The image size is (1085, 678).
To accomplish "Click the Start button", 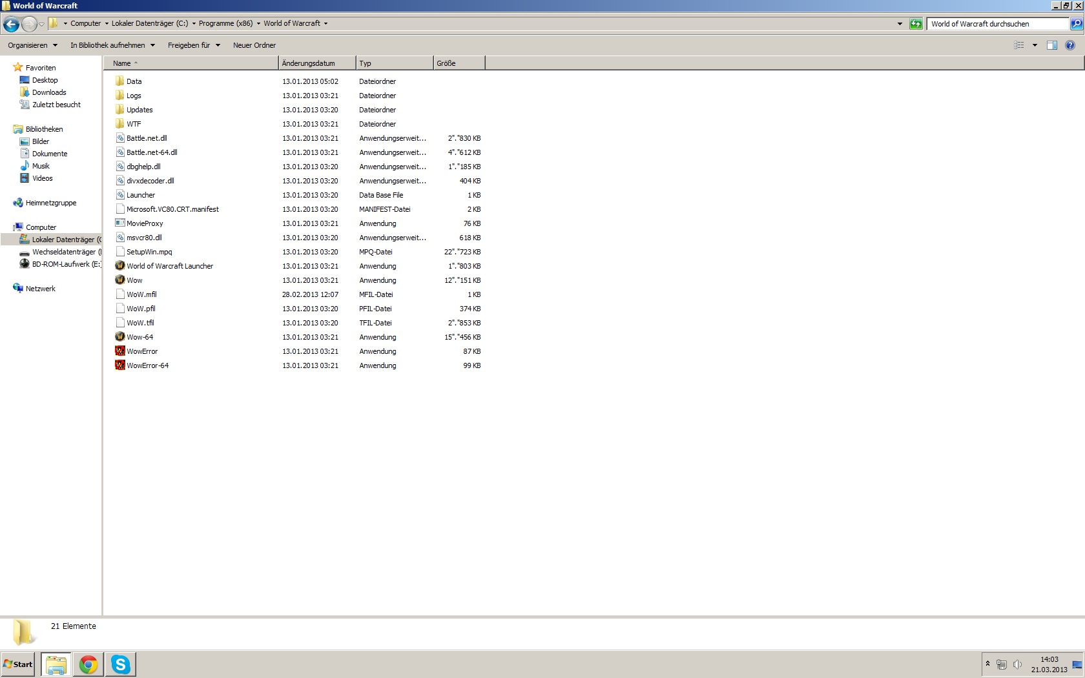I will 18,664.
